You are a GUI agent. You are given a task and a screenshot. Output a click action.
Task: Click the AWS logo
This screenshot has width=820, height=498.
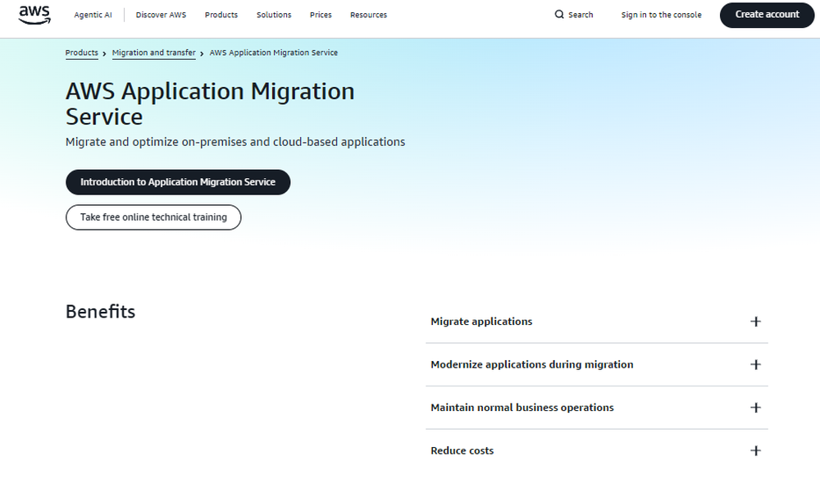pos(34,15)
